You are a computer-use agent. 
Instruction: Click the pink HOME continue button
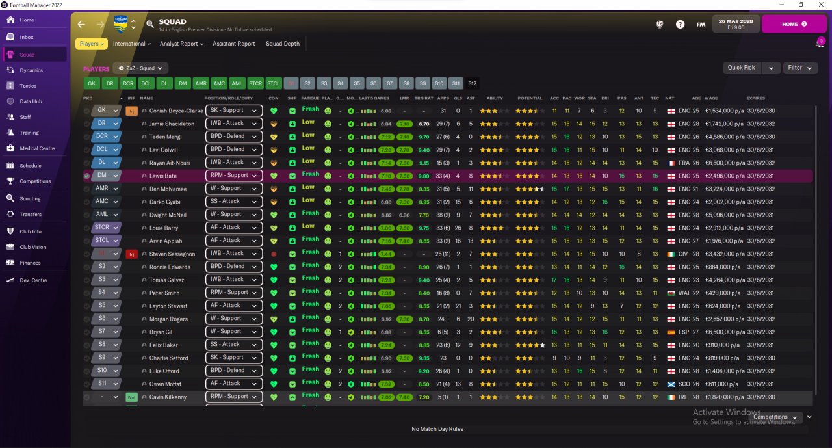pos(794,24)
